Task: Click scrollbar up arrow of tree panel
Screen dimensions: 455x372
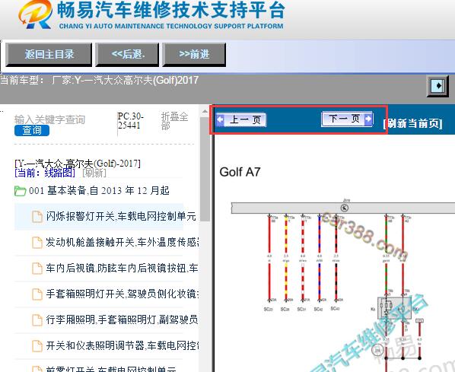Action: (205, 112)
